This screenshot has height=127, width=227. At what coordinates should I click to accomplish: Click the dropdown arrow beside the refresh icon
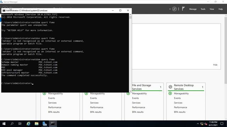(x=170, y=9)
